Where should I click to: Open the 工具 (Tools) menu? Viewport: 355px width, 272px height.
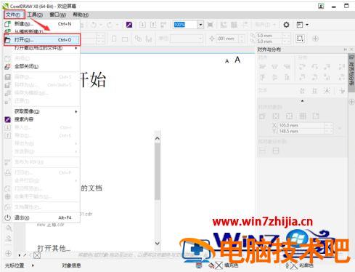[x=35, y=15]
